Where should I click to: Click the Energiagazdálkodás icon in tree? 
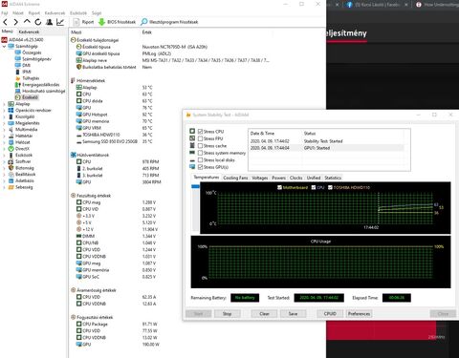pos(18,85)
